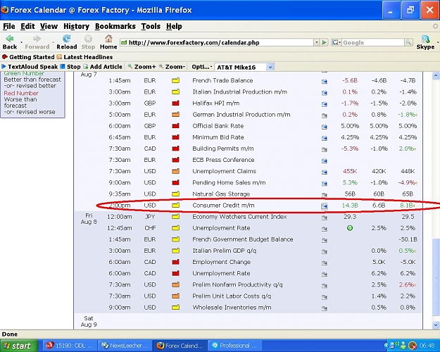
Task: Switch to the 15190: ODL taskbar item
Action: (x=70, y=346)
